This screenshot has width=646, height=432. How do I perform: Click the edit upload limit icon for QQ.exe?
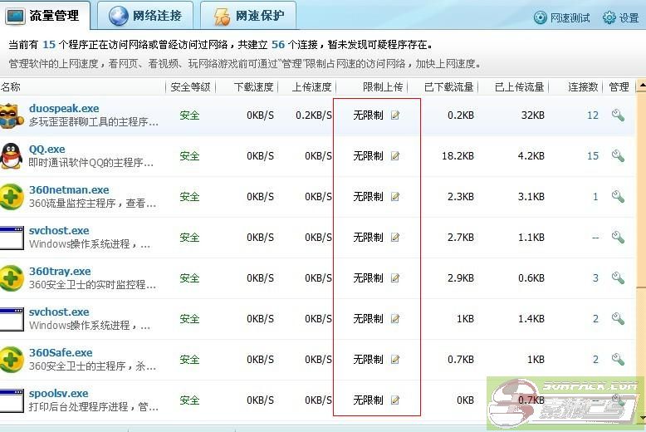395,156
